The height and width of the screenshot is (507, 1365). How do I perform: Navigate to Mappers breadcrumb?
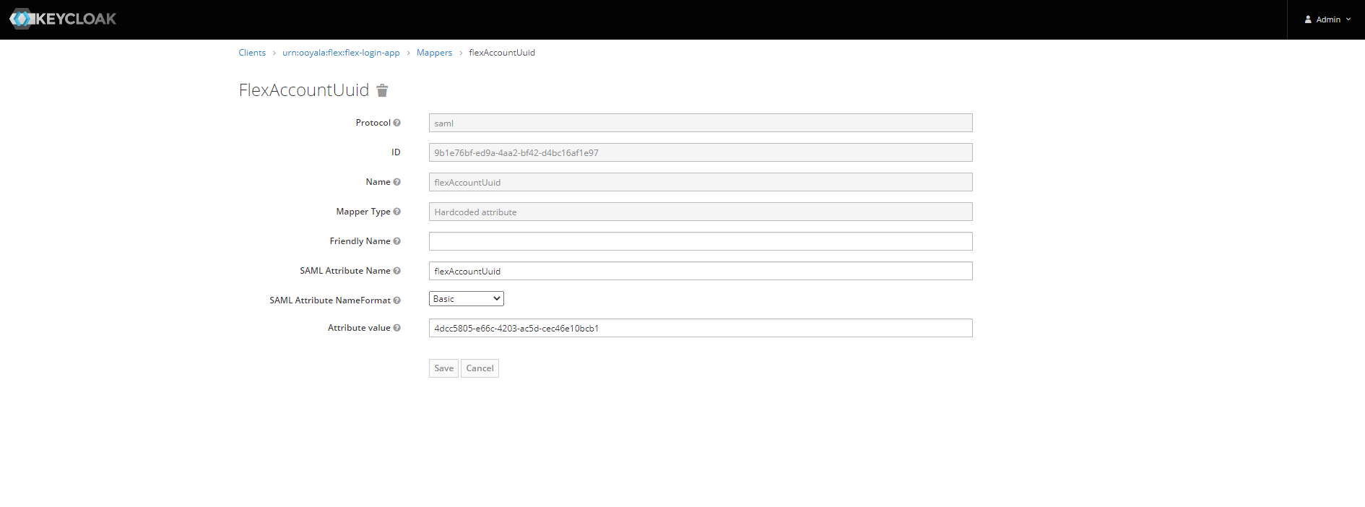click(x=434, y=53)
